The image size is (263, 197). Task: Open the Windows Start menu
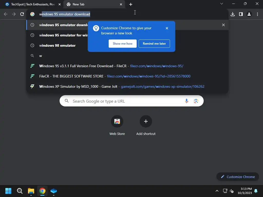8,191
